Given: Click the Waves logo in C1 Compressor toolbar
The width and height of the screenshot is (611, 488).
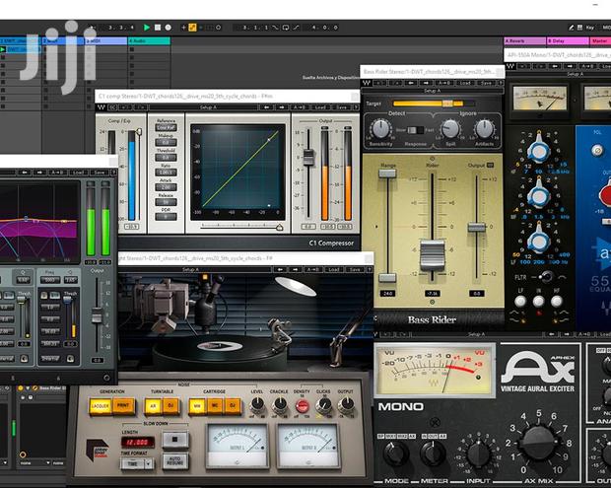Looking at the screenshot, I should (102, 107).
